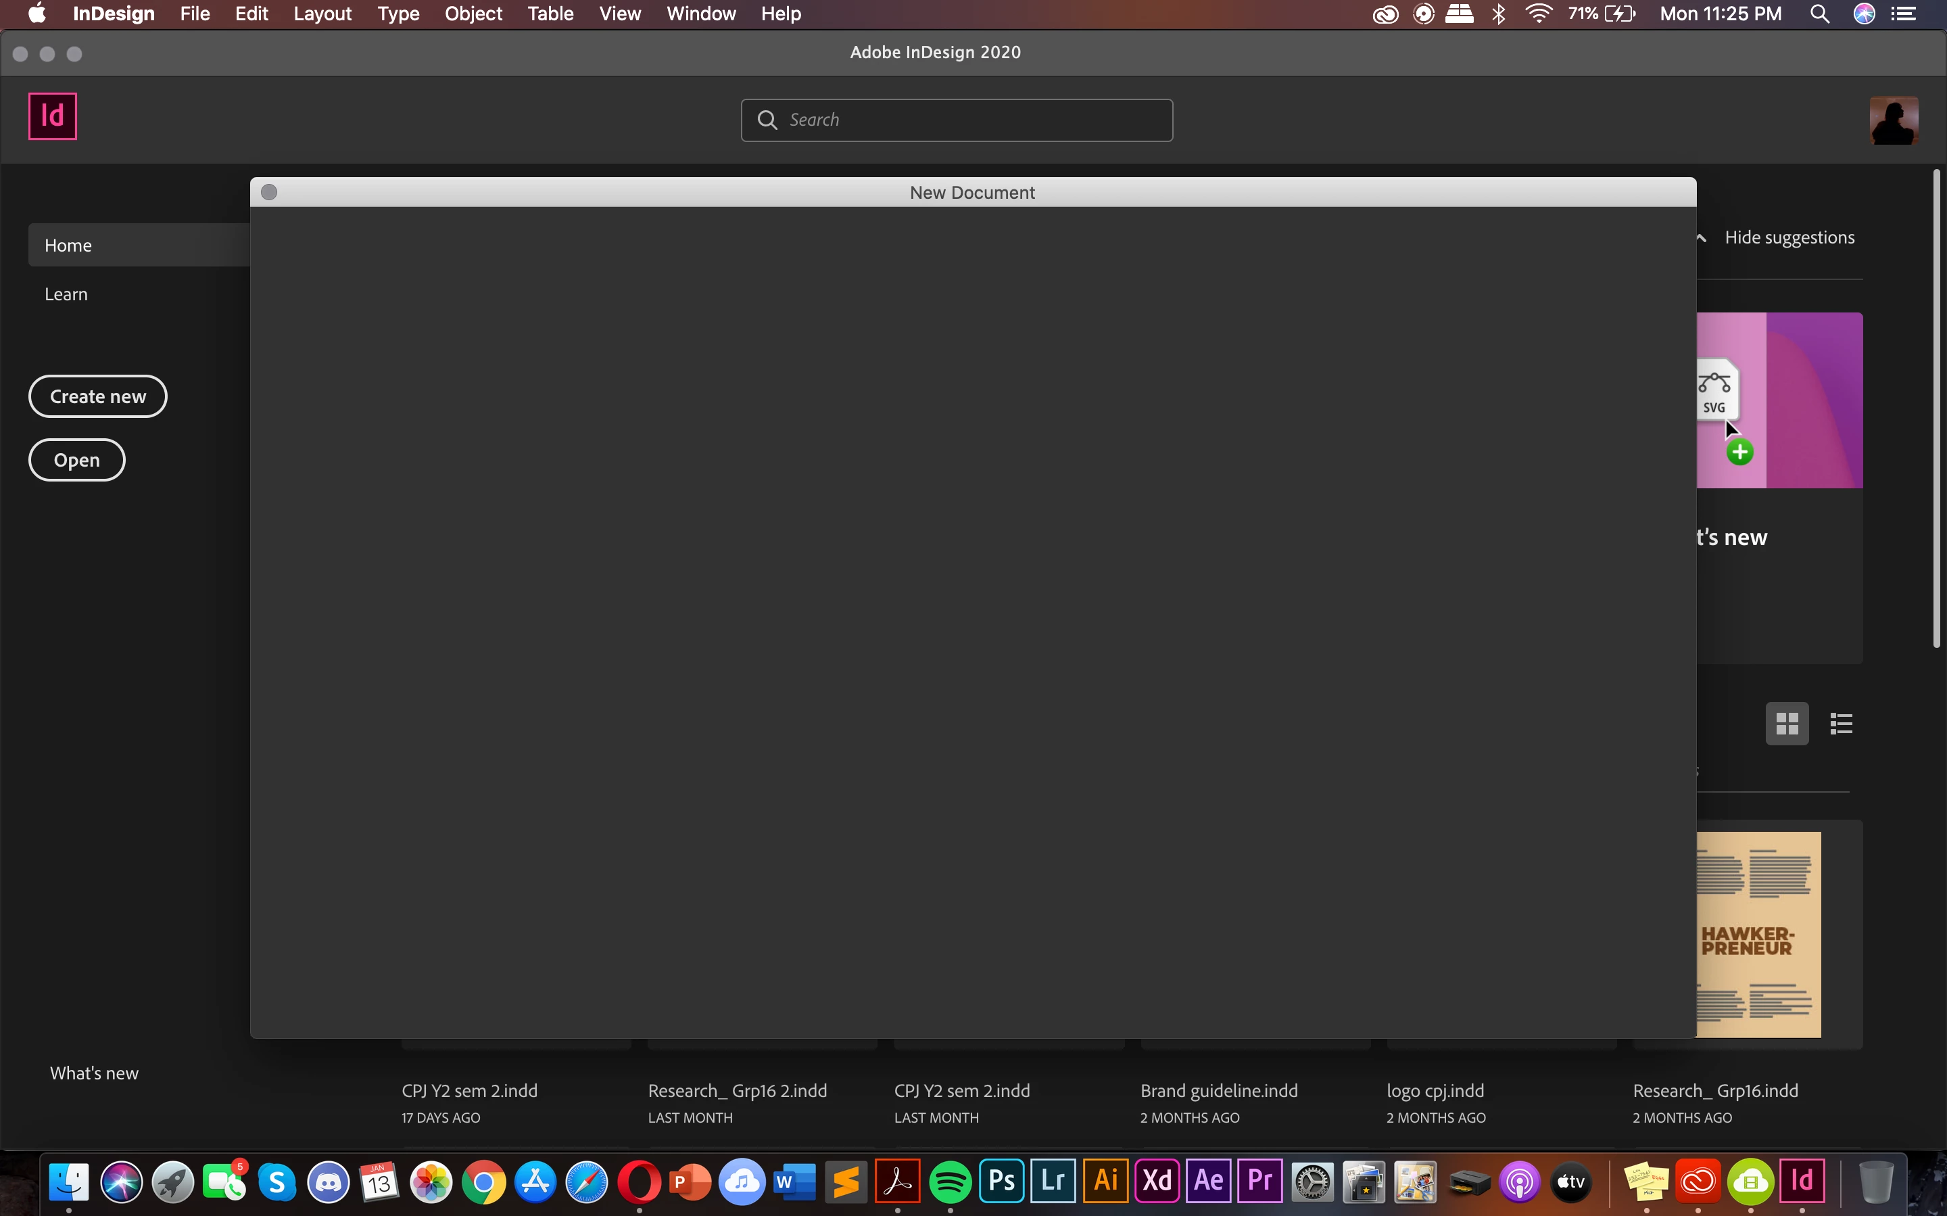1947x1216 pixels.
Task: Open the Window menu
Action: pos(700,14)
